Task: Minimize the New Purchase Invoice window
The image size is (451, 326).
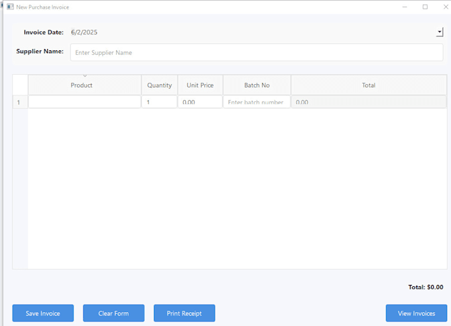Action: pos(405,7)
